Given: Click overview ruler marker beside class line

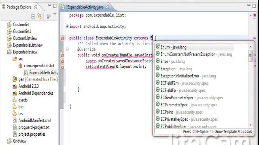Looking at the screenshot, I should 255,38.
